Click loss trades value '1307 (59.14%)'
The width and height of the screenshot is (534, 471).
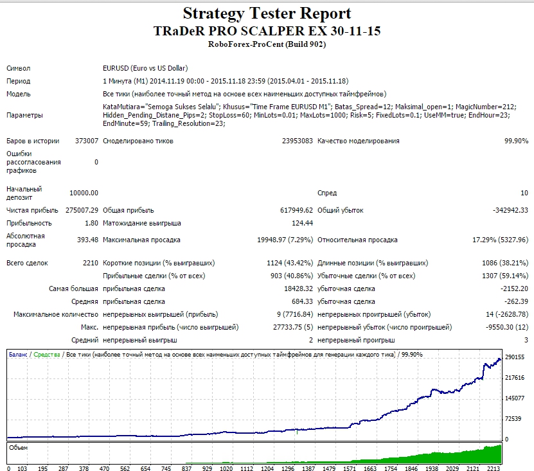tap(505, 276)
